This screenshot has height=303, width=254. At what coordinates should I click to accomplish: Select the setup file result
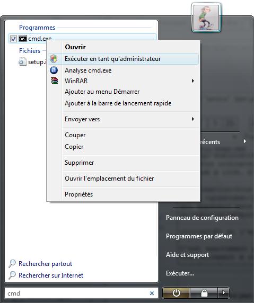pyautogui.click(x=32, y=62)
